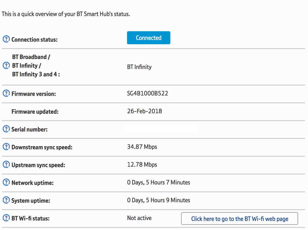Viewport: 308px width, 230px height.
Task: Click the Firmware updated date 26-Feb-2018
Action: click(145, 111)
